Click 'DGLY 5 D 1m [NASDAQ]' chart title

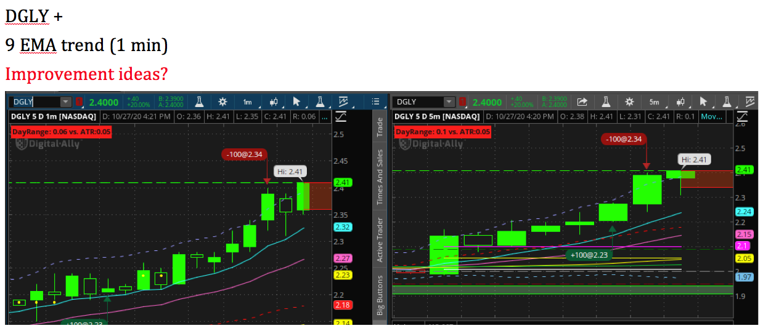coord(54,116)
